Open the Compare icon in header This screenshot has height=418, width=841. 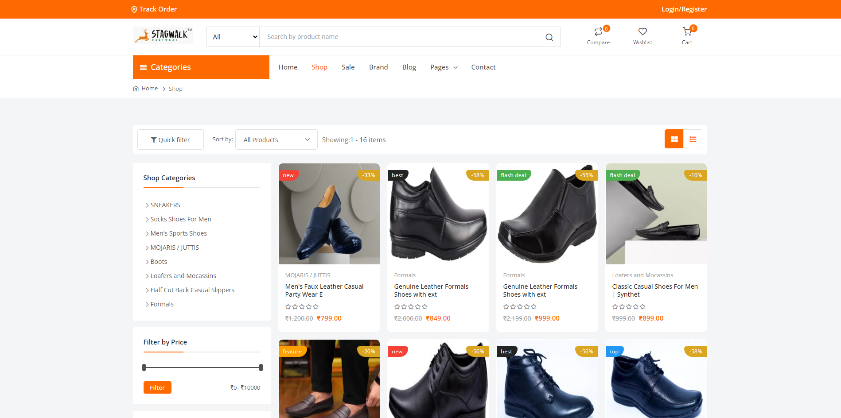point(598,31)
